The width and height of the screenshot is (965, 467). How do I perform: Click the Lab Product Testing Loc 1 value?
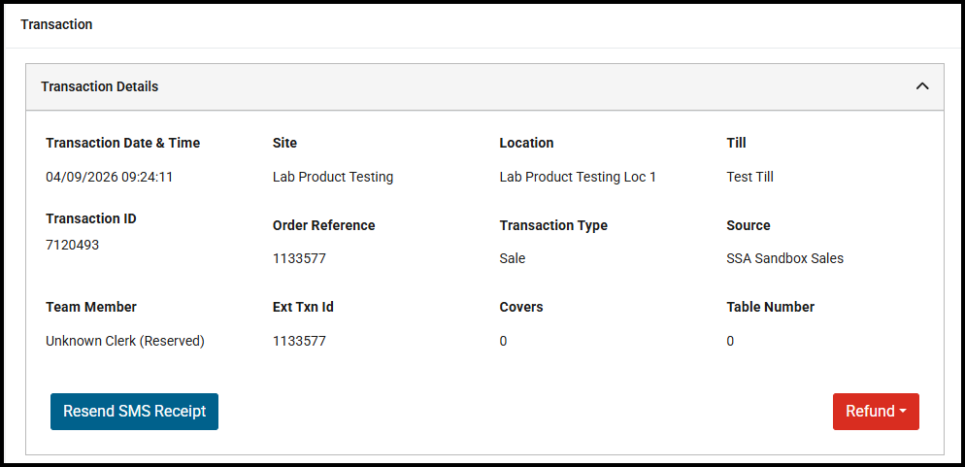click(578, 177)
